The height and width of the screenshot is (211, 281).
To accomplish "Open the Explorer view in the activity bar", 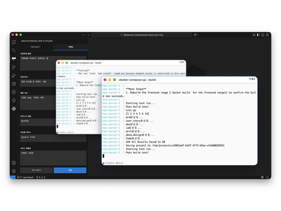I will 13,43.
